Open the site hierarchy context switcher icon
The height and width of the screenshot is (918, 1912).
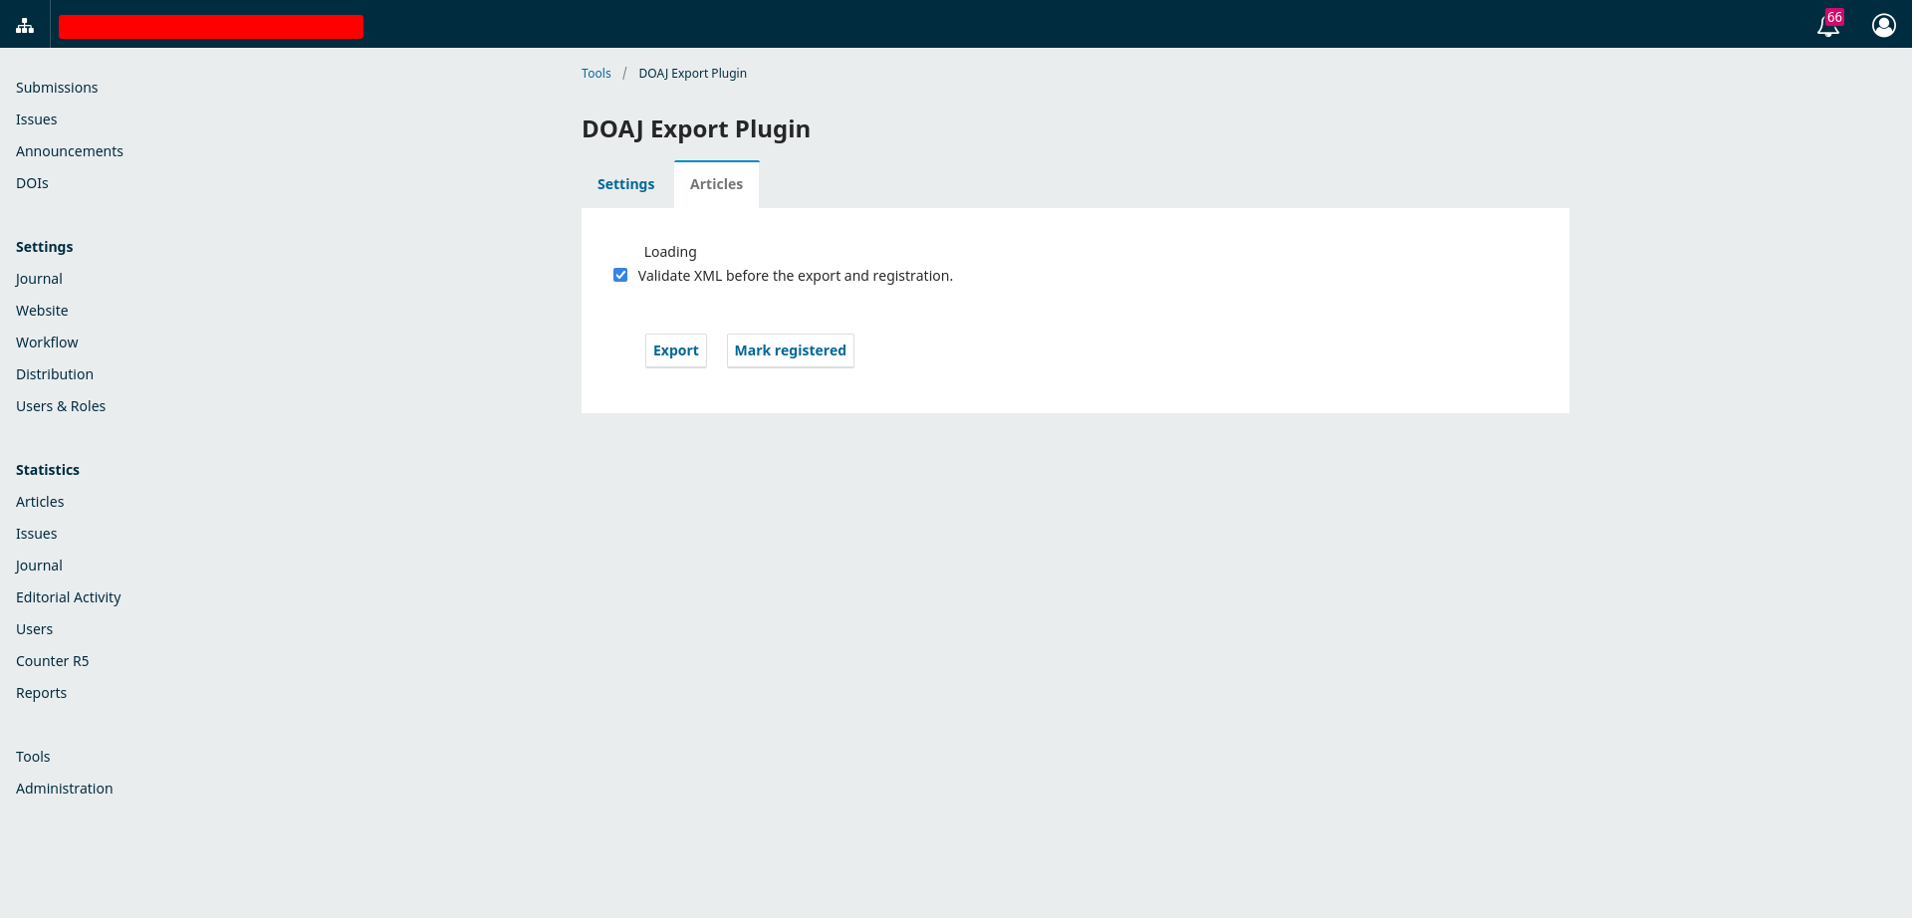(x=25, y=25)
